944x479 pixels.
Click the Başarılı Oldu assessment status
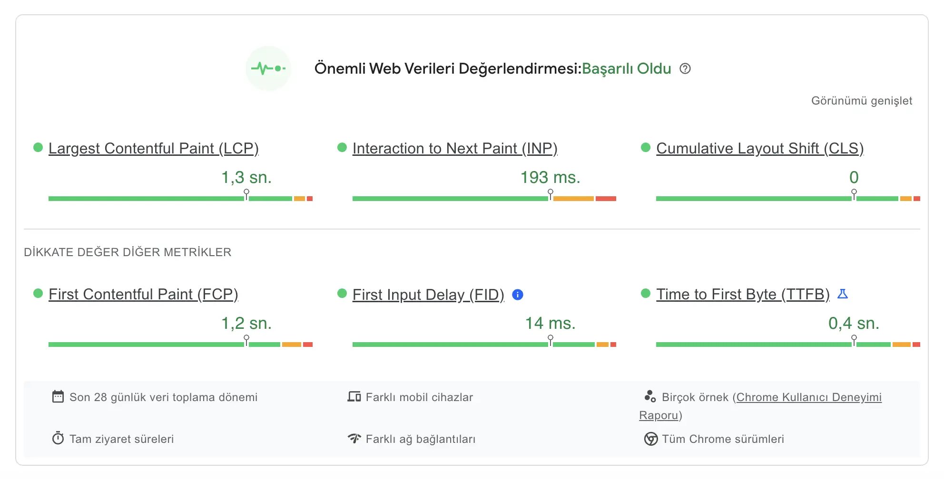[x=627, y=69]
